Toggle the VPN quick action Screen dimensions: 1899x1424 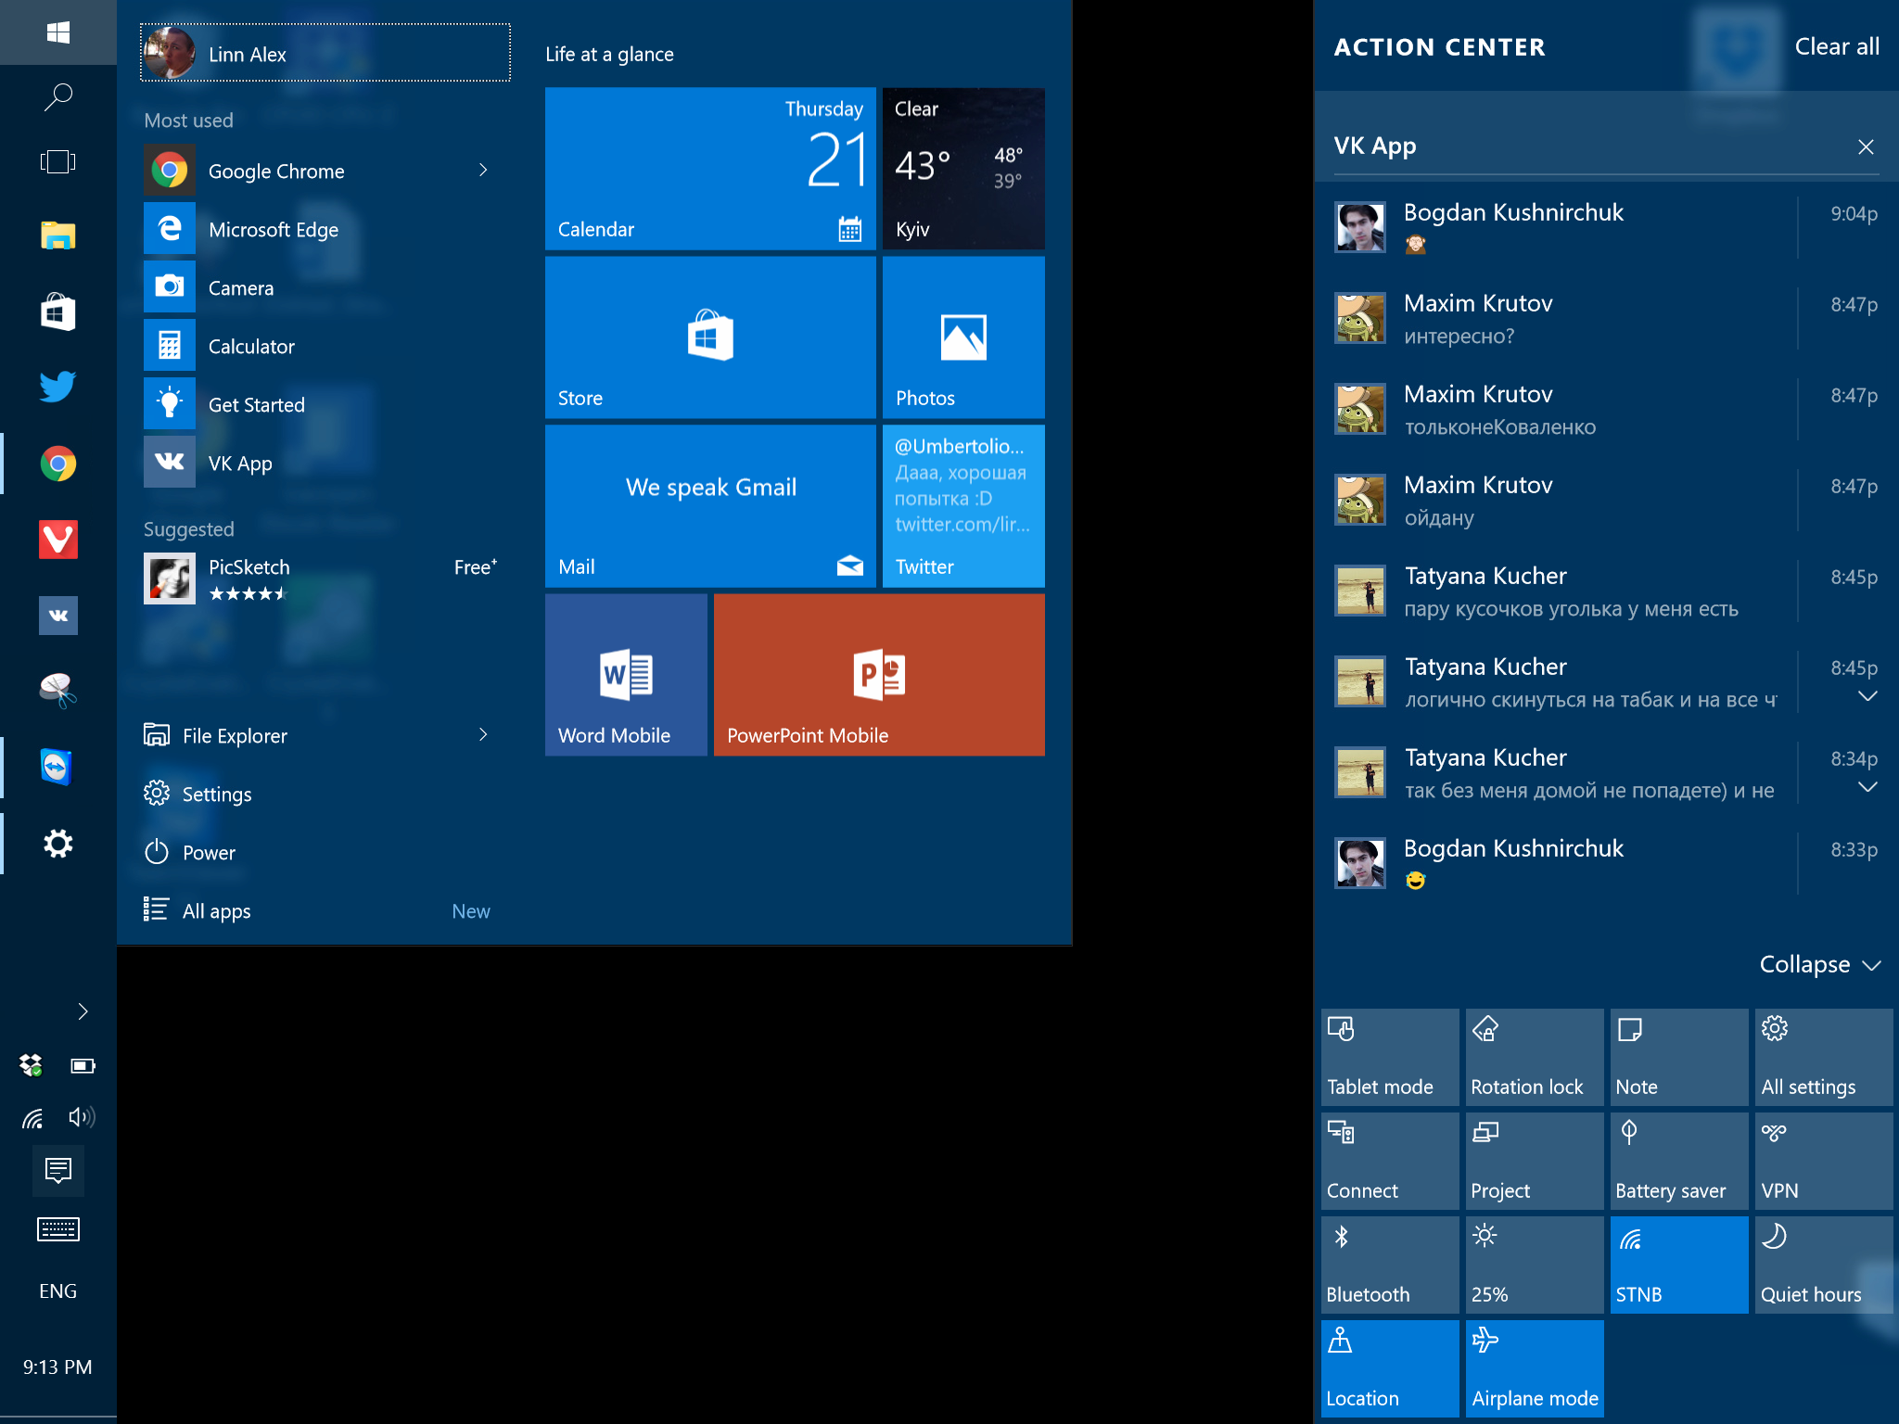1824,1161
